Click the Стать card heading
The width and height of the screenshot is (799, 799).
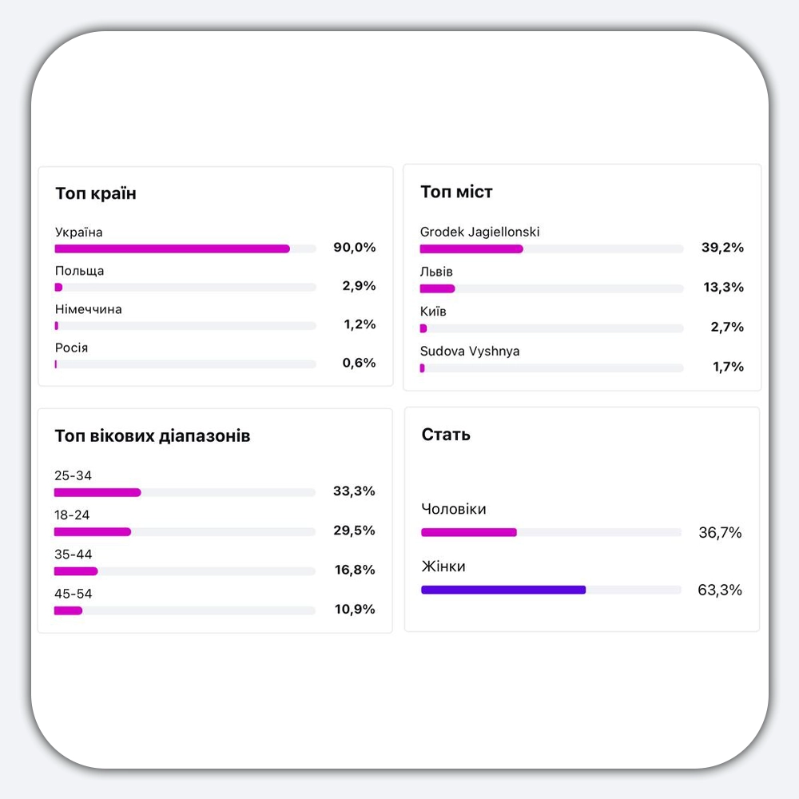tap(446, 435)
